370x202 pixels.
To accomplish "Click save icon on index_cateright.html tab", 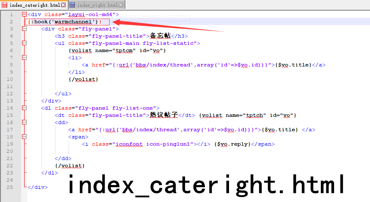I will [x=5, y=5].
